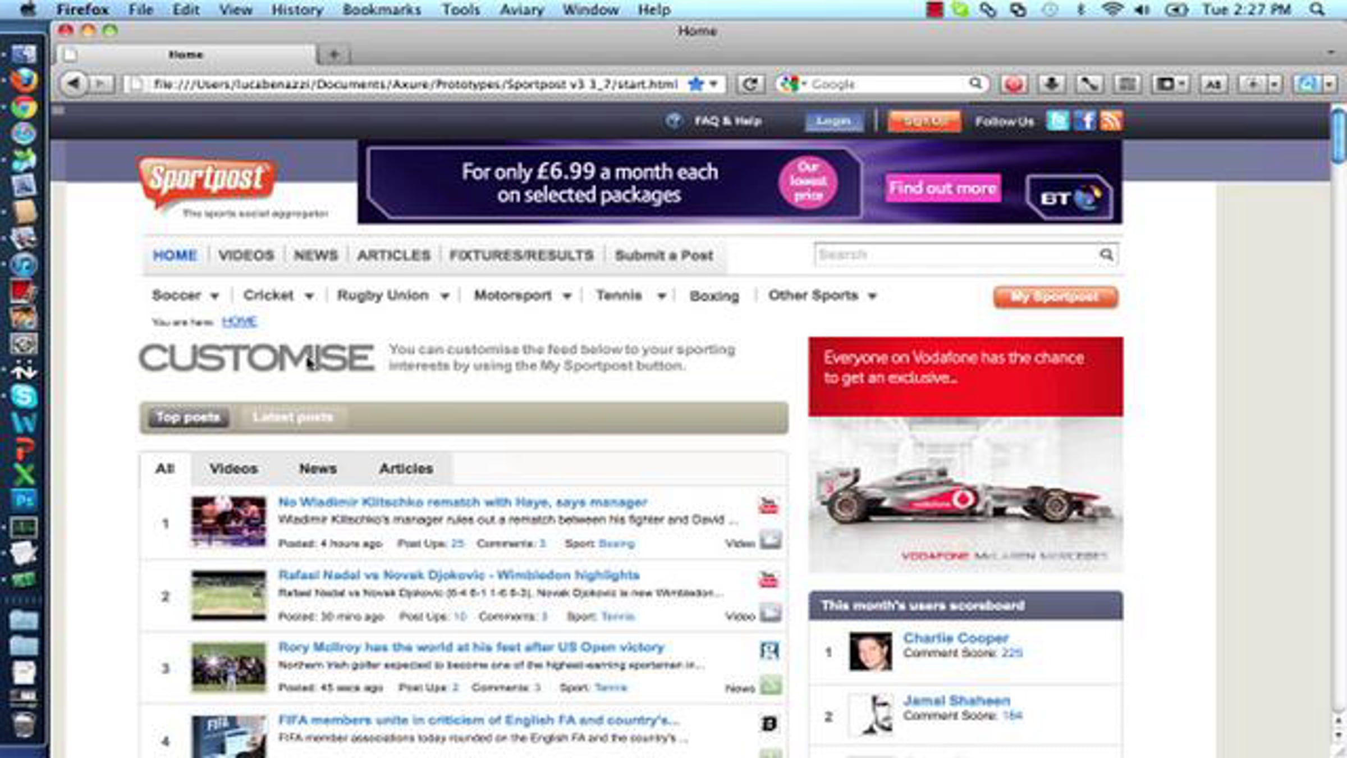
Task: Click the browser back arrow
Action: pos(74,84)
